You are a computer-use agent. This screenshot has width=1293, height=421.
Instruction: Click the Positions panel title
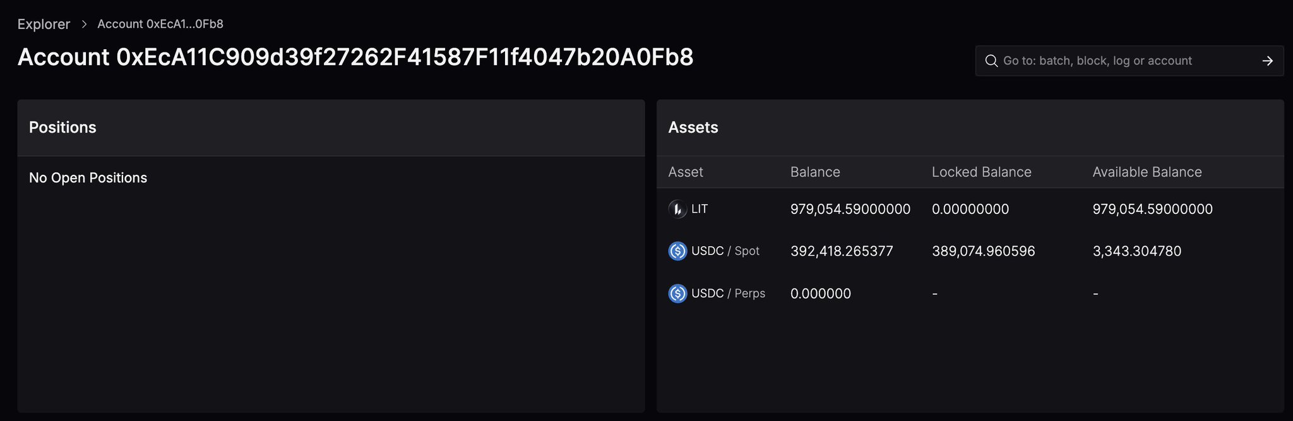click(63, 127)
